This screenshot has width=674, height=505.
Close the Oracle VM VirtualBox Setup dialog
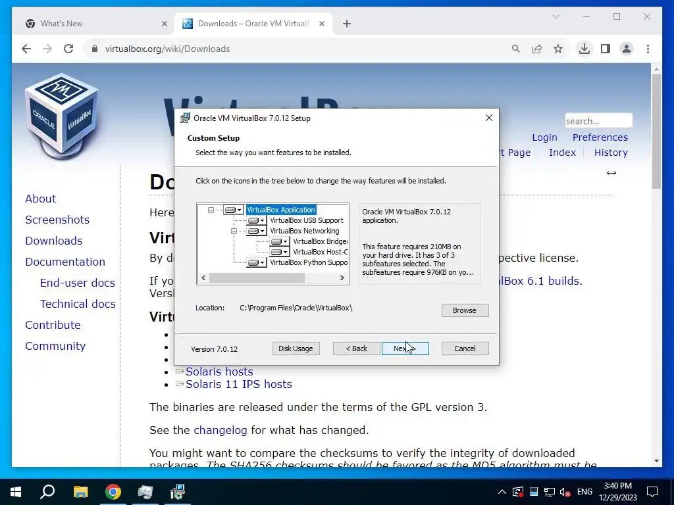489,118
